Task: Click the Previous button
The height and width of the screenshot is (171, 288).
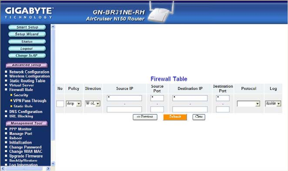Action: click(x=145, y=117)
